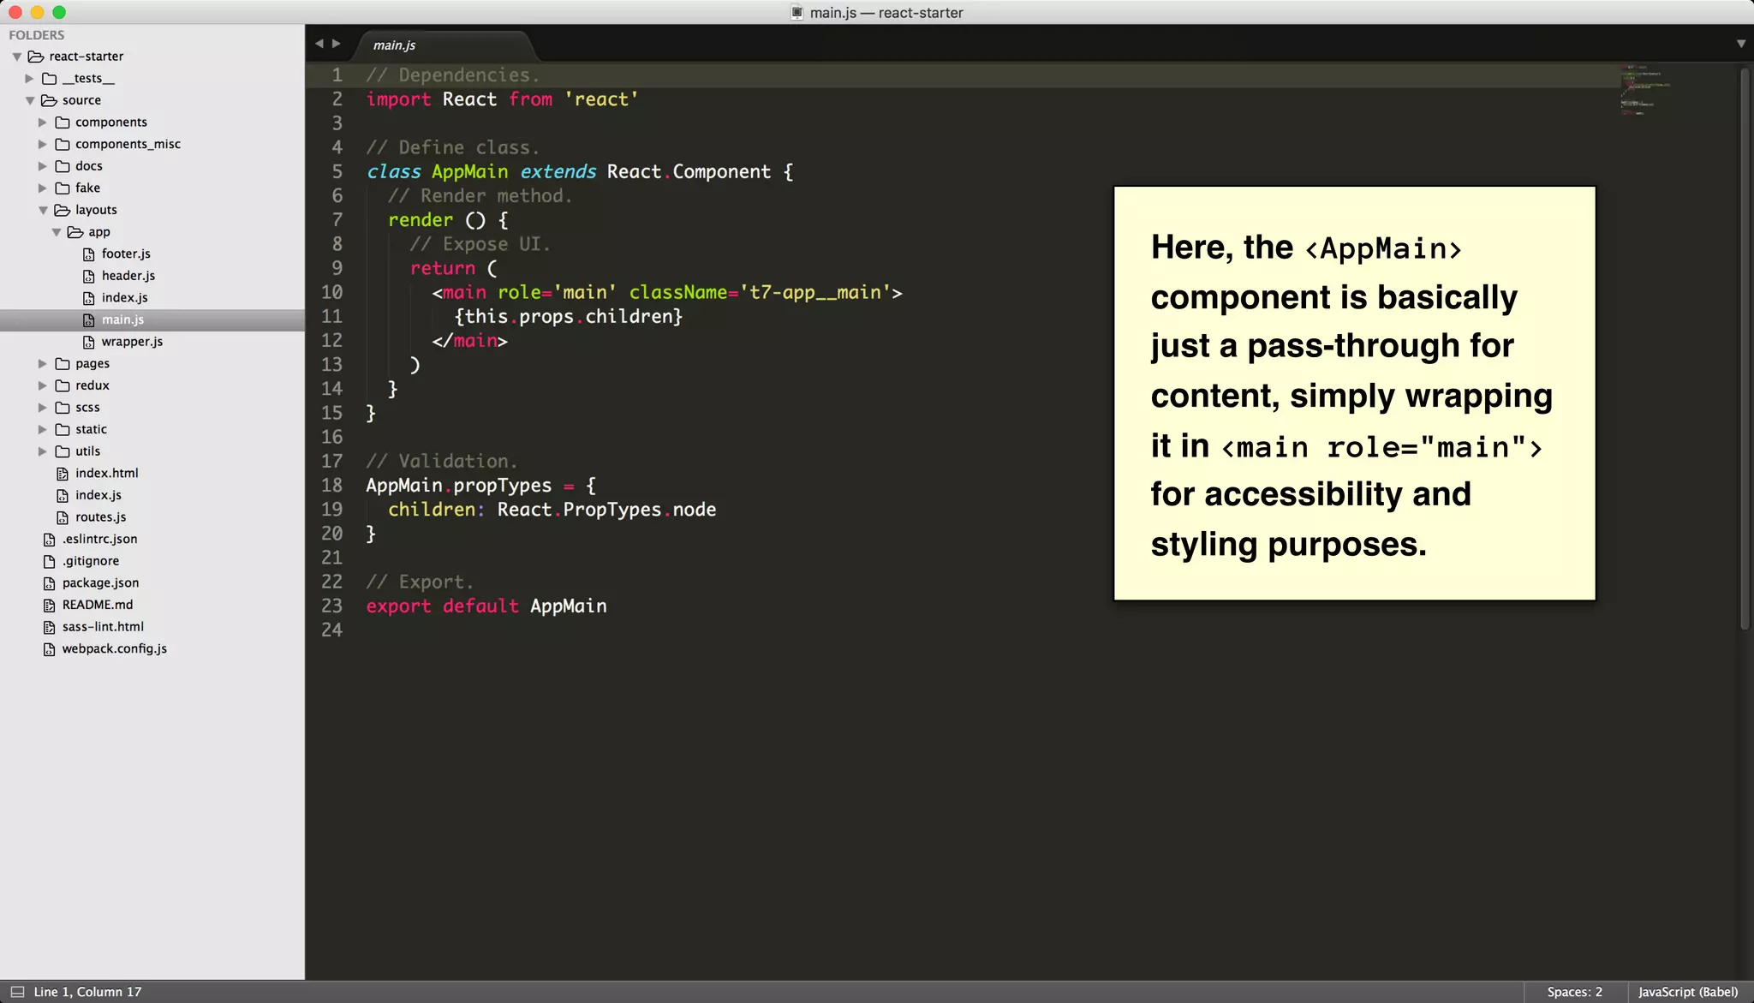This screenshot has width=1754, height=1003.
Task: Click the document icon in window title
Action: (797, 12)
